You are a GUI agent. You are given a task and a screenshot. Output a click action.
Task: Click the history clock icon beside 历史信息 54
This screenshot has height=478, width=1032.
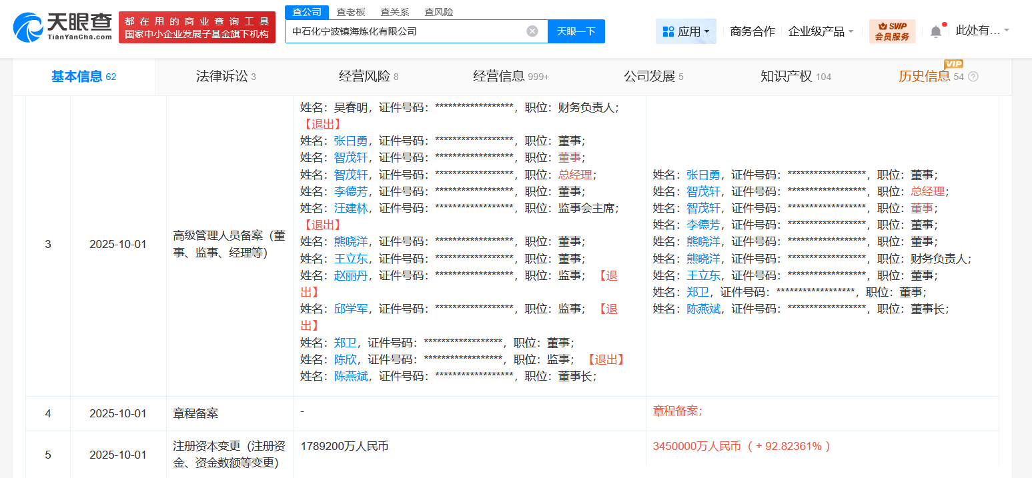tap(971, 76)
